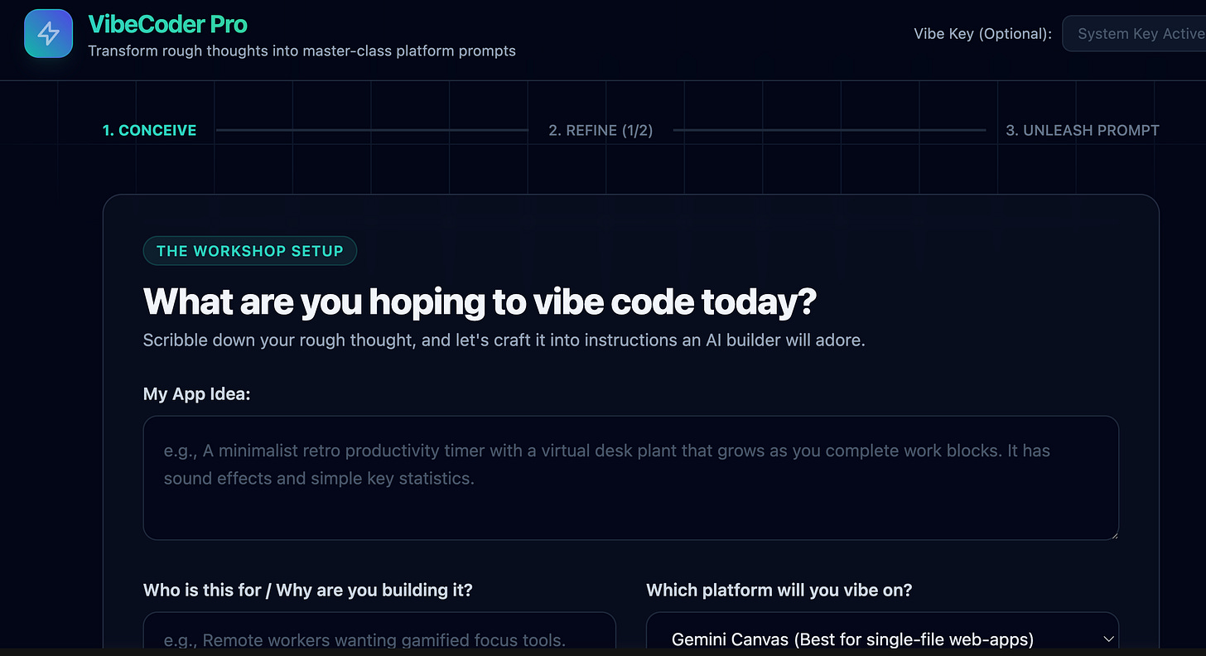Jump to the 3. UNLEASH PROMPT step
Screen dimensions: 1206x656
(1082, 130)
